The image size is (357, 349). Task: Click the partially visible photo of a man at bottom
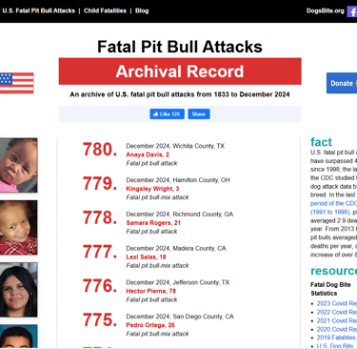(18, 337)
